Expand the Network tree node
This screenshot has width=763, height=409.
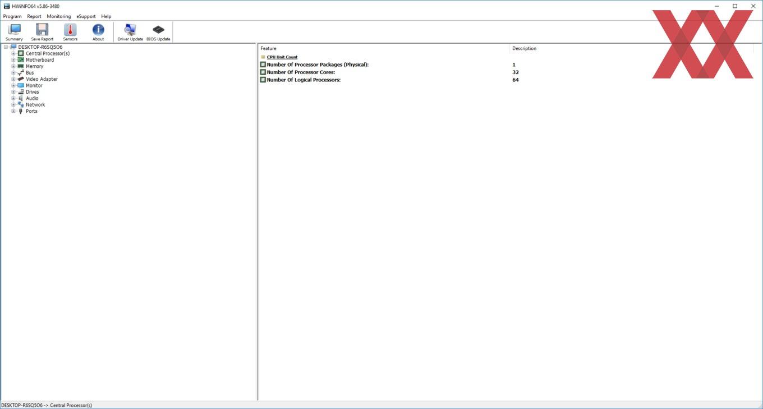13,104
